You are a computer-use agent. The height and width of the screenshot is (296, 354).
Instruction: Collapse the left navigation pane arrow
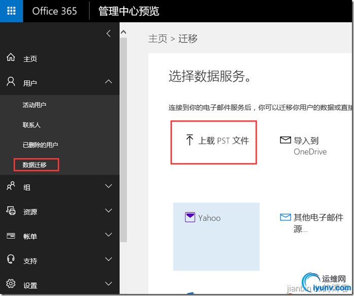coord(109,33)
